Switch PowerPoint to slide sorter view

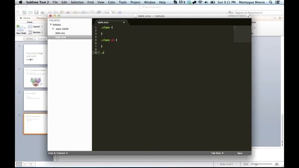(25, 164)
